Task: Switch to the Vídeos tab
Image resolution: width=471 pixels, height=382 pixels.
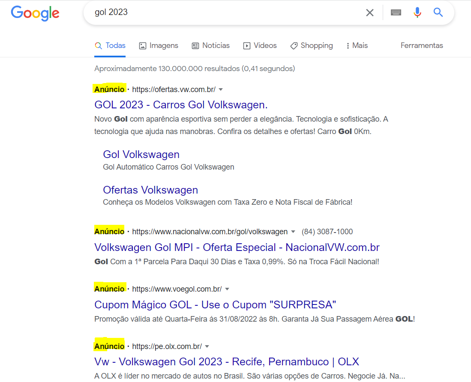Action: pos(260,46)
